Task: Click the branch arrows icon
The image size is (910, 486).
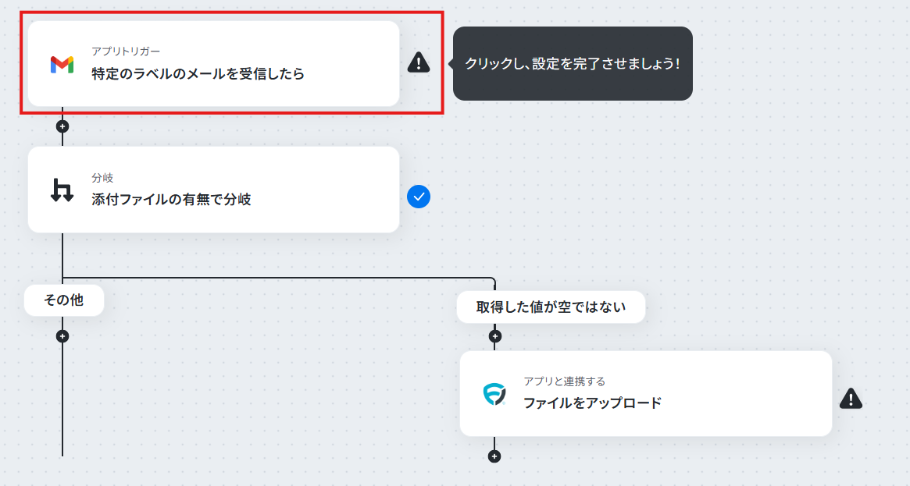Action: 62,190
